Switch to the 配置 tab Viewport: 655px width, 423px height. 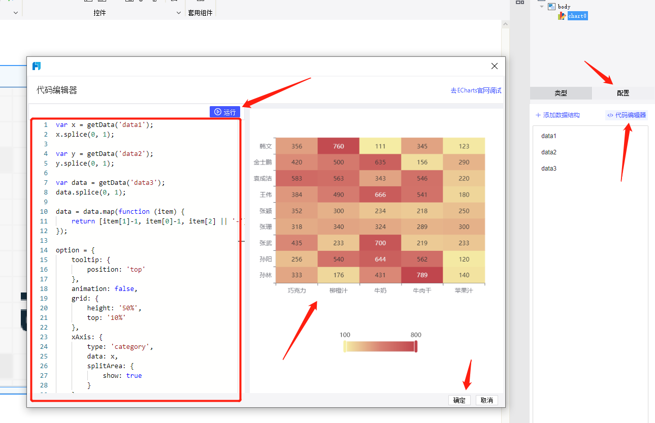[x=623, y=93]
